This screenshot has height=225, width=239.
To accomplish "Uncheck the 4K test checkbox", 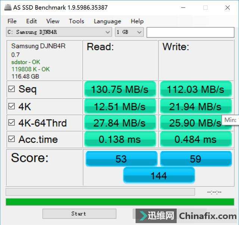I will [12, 106].
